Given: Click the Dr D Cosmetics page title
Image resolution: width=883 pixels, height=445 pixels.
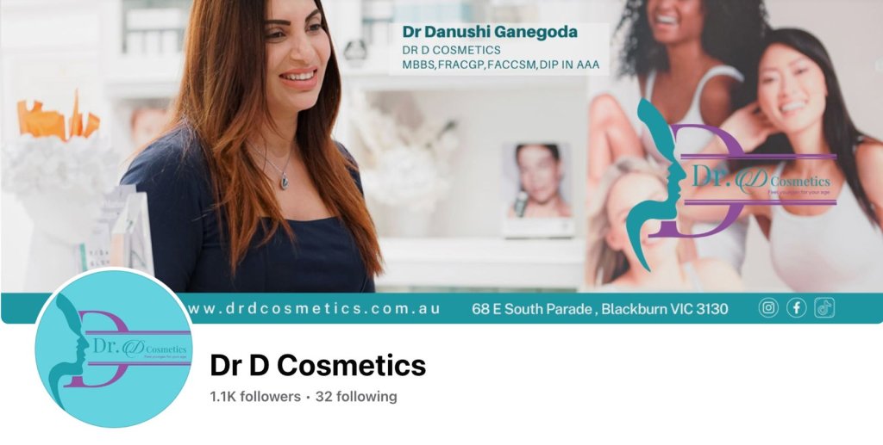Looking at the screenshot, I should (x=317, y=365).
